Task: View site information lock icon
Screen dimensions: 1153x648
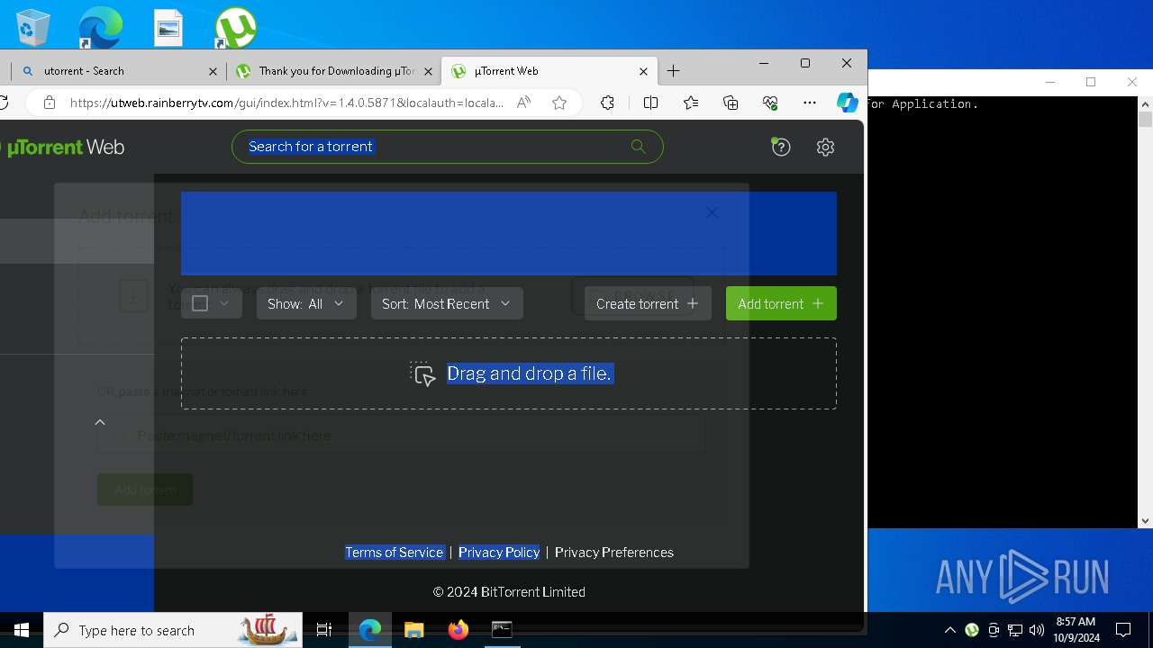Action: coord(50,103)
